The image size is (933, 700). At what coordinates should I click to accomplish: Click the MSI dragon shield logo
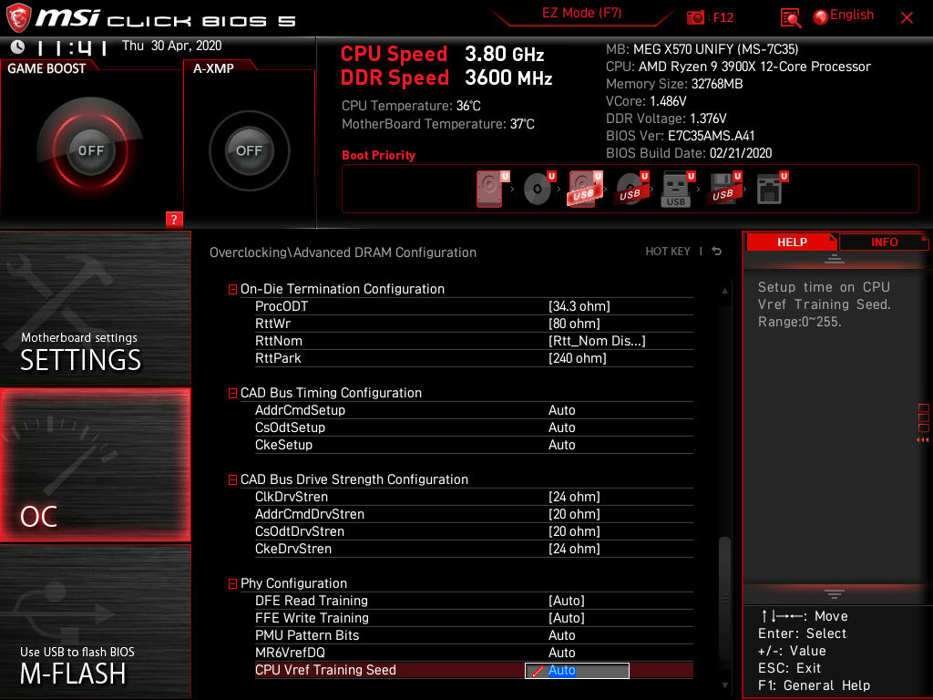pyautogui.click(x=18, y=17)
